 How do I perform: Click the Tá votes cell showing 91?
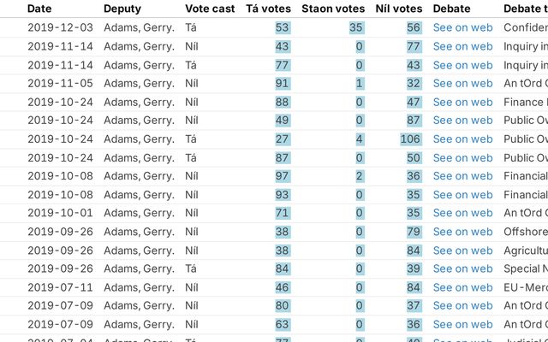(x=283, y=84)
